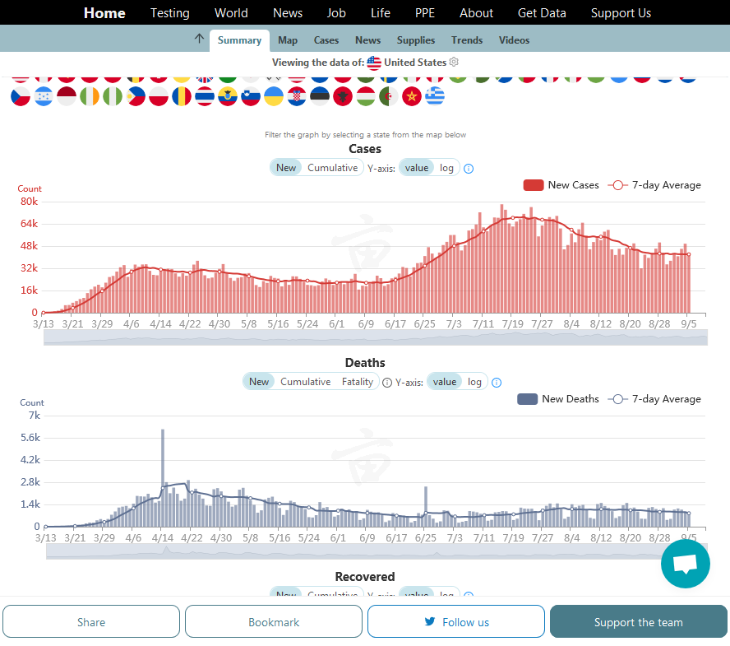Switch Cases chart to Cumulative
The width and height of the screenshot is (730, 646).
coord(332,168)
